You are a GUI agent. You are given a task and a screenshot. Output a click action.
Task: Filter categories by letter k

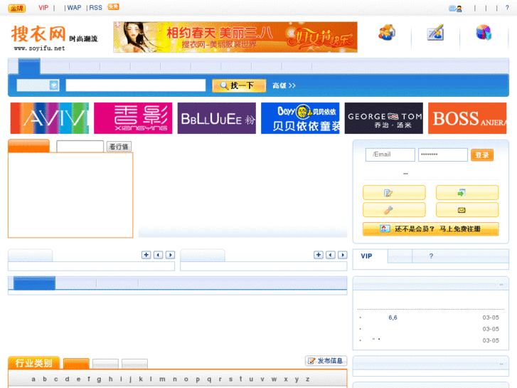click(141, 379)
